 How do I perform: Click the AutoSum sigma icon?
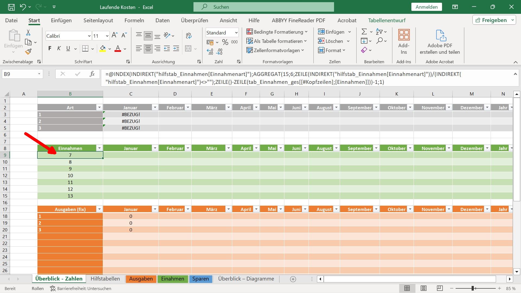tap(364, 32)
